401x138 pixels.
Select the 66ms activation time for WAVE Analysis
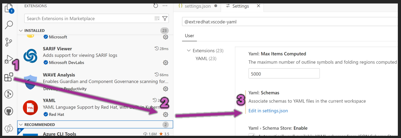162,75
